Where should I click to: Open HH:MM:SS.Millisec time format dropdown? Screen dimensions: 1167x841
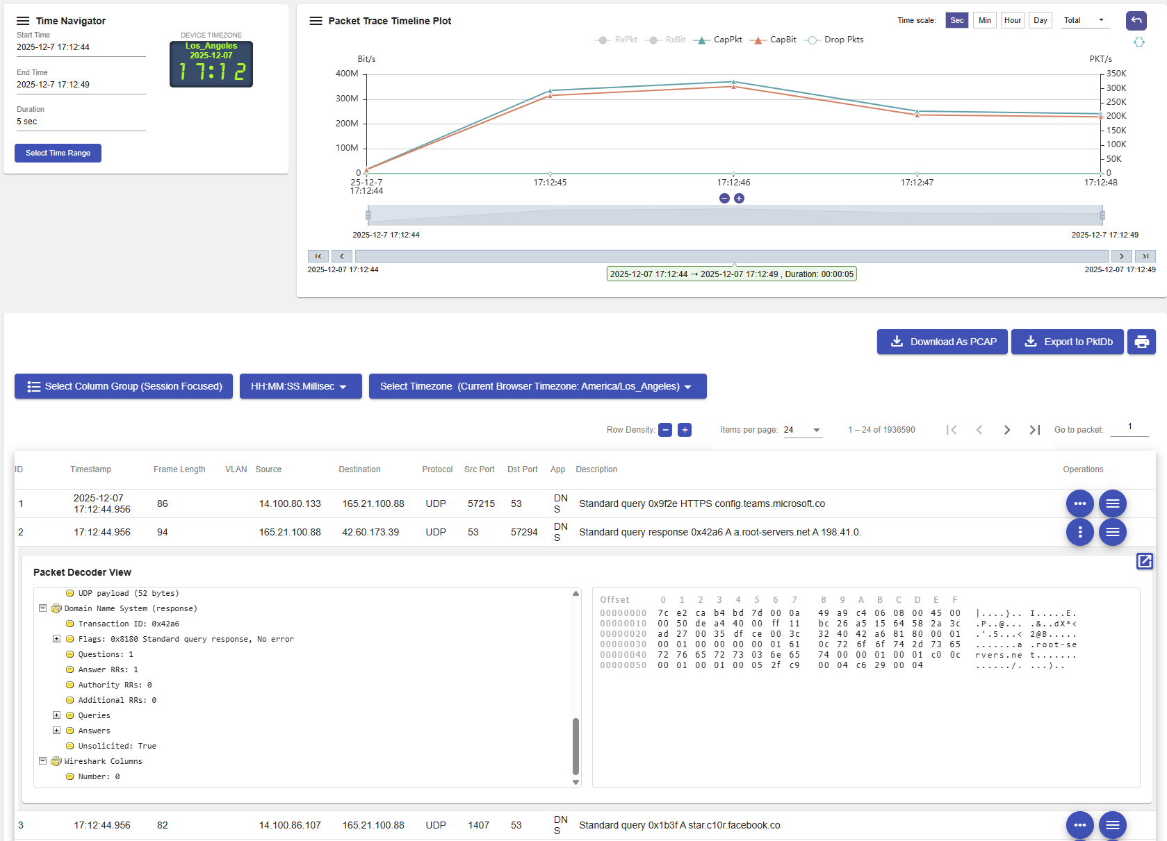(x=301, y=386)
